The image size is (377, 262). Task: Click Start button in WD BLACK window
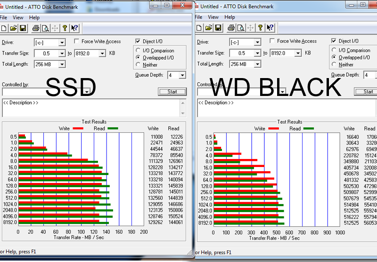coord(366,91)
